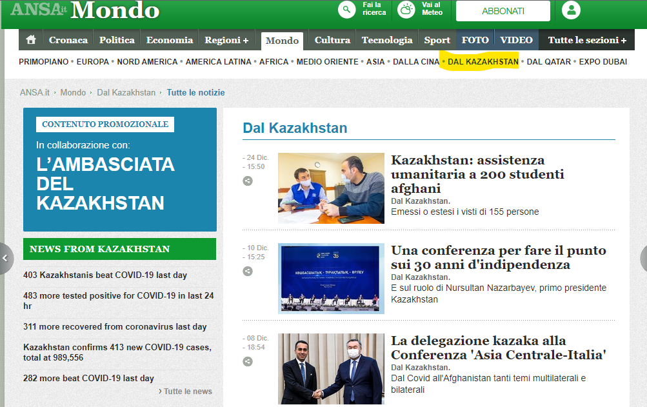This screenshot has height=407, width=647.
Task: Open the Afghan students article thumbnail
Action: (x=331, y=188)
